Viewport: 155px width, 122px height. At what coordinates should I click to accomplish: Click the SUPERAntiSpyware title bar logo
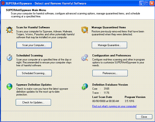coord(3,3)
